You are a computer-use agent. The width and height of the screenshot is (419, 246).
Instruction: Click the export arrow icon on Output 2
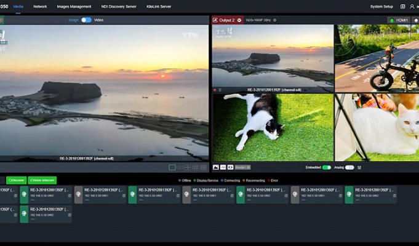point(215,20)
